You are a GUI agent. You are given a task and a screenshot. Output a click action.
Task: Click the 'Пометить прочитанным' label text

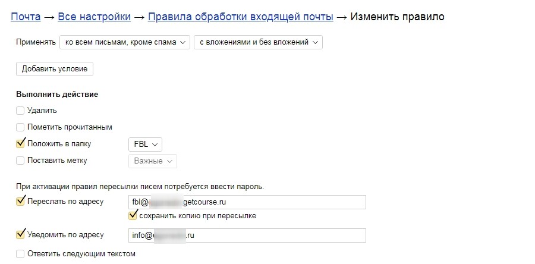tap(70, 127)
